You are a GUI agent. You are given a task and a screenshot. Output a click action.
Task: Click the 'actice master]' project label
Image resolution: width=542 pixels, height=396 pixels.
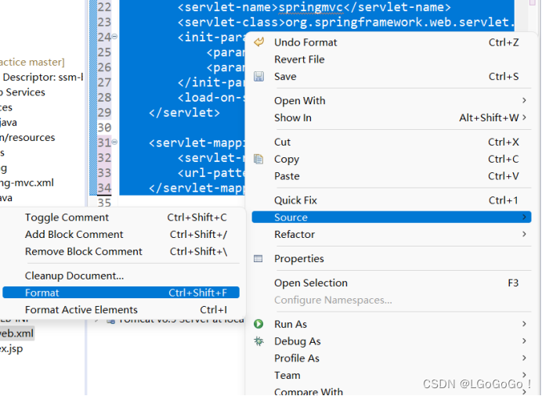click(32, 62)
